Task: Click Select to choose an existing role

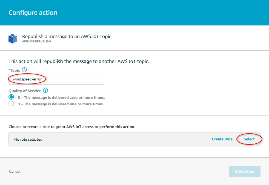Action: 249,139
